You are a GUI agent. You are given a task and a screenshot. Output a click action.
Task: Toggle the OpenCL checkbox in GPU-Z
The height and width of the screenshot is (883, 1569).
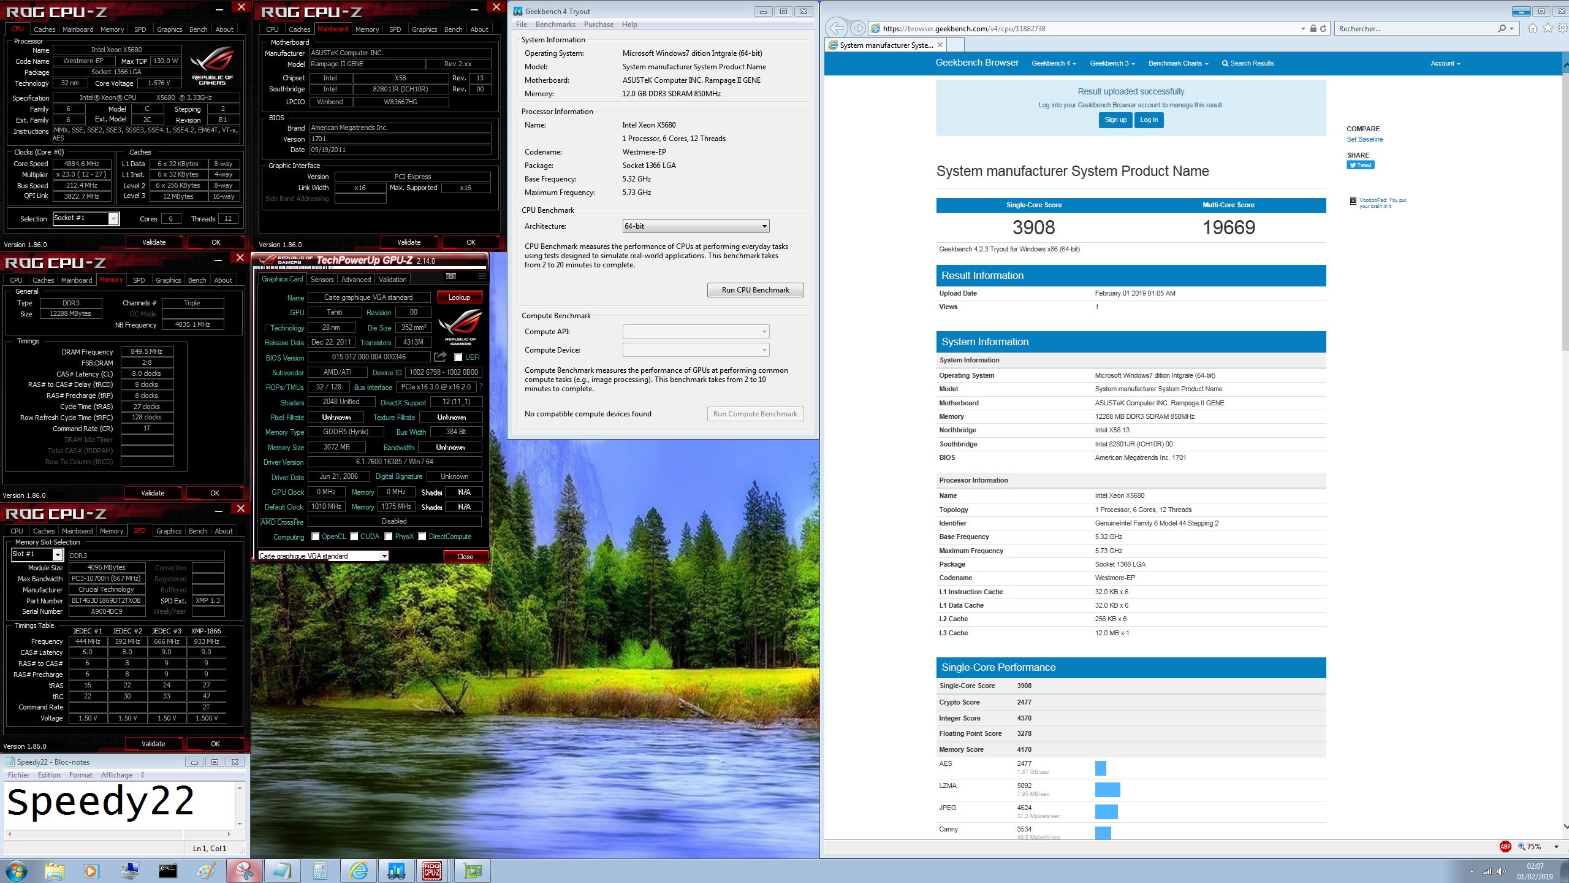tap(315, 537)
